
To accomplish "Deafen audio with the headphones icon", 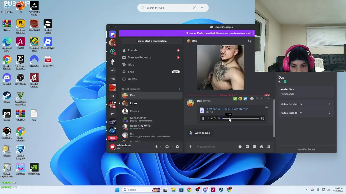I will click(167, 147).
